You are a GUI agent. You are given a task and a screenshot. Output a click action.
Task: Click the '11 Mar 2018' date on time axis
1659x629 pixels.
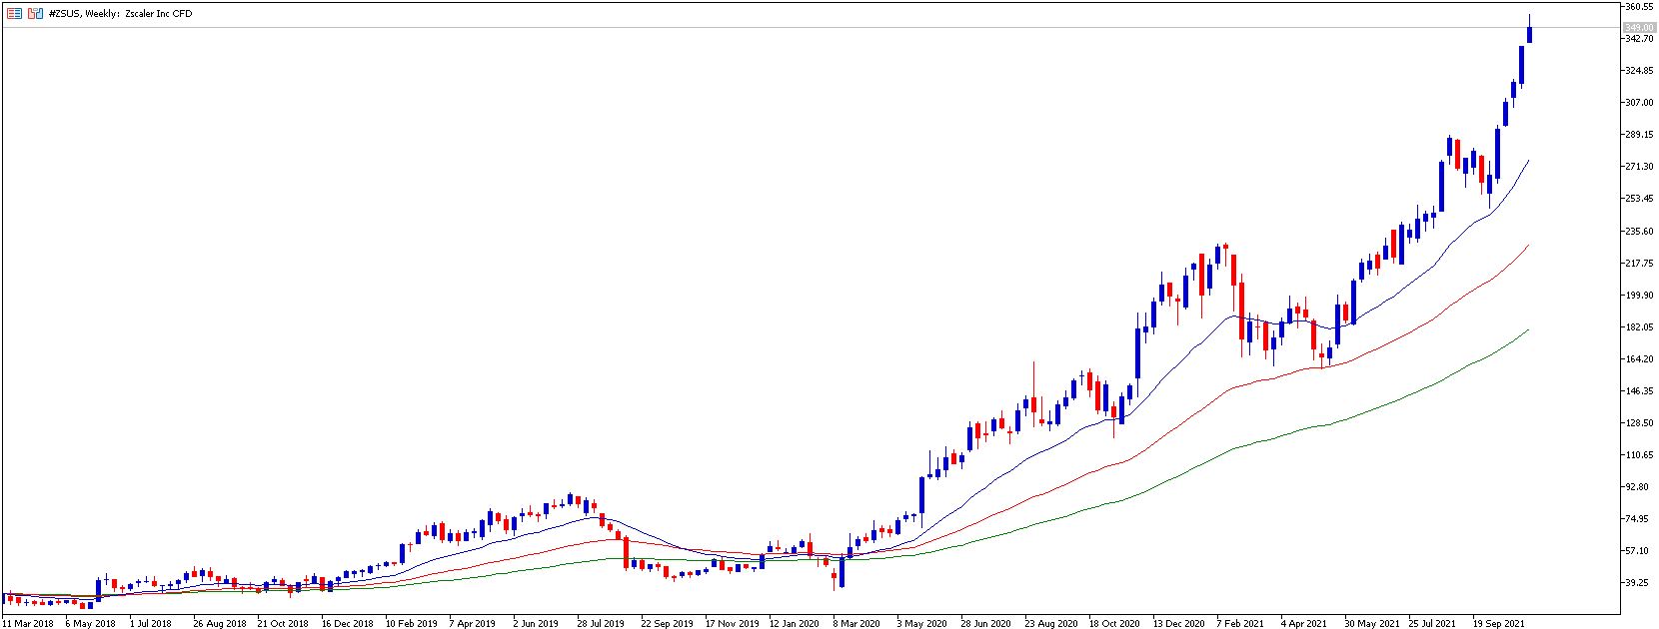[28, 623]
